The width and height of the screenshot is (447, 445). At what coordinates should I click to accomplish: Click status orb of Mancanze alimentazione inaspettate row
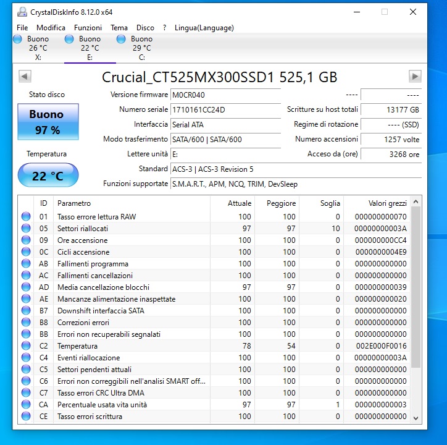click(x=26, y=299)
